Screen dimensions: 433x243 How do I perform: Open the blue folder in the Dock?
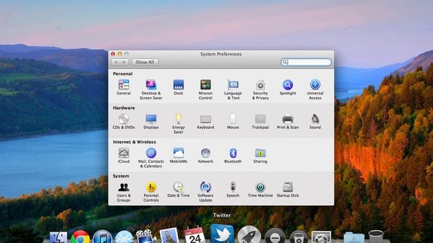(354, 238)
